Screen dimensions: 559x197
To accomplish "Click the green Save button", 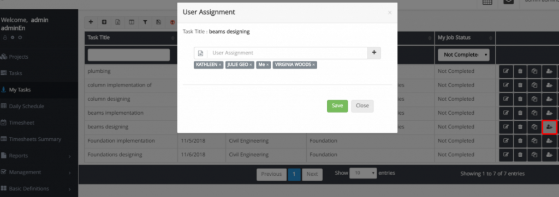I will click(337, 106).
